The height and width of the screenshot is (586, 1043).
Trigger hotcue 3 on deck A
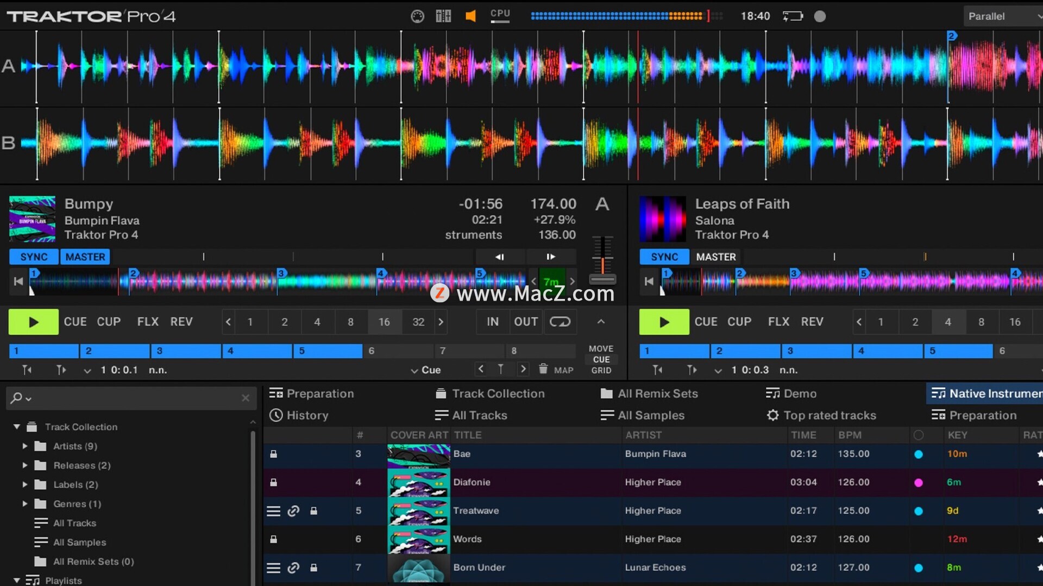pos(186,351)
